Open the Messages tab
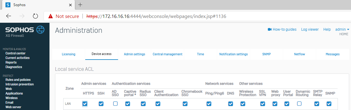The height and width of the screenshot is (110, 351). point(332,54)
